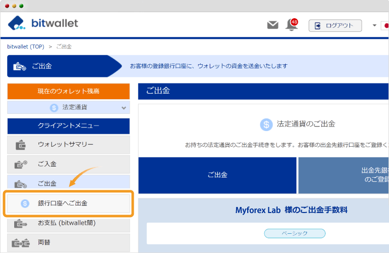Click the large blue ご出金 button
This screenshot has width=389, height=253.
click(217, 175)
